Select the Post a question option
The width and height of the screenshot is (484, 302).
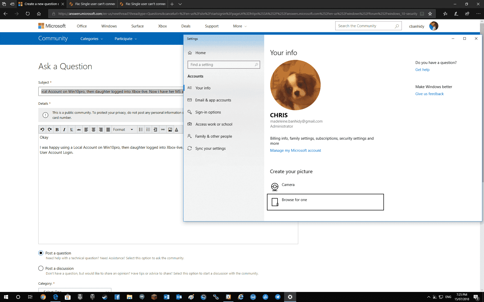pyautogui.click(x=41, y=253)
